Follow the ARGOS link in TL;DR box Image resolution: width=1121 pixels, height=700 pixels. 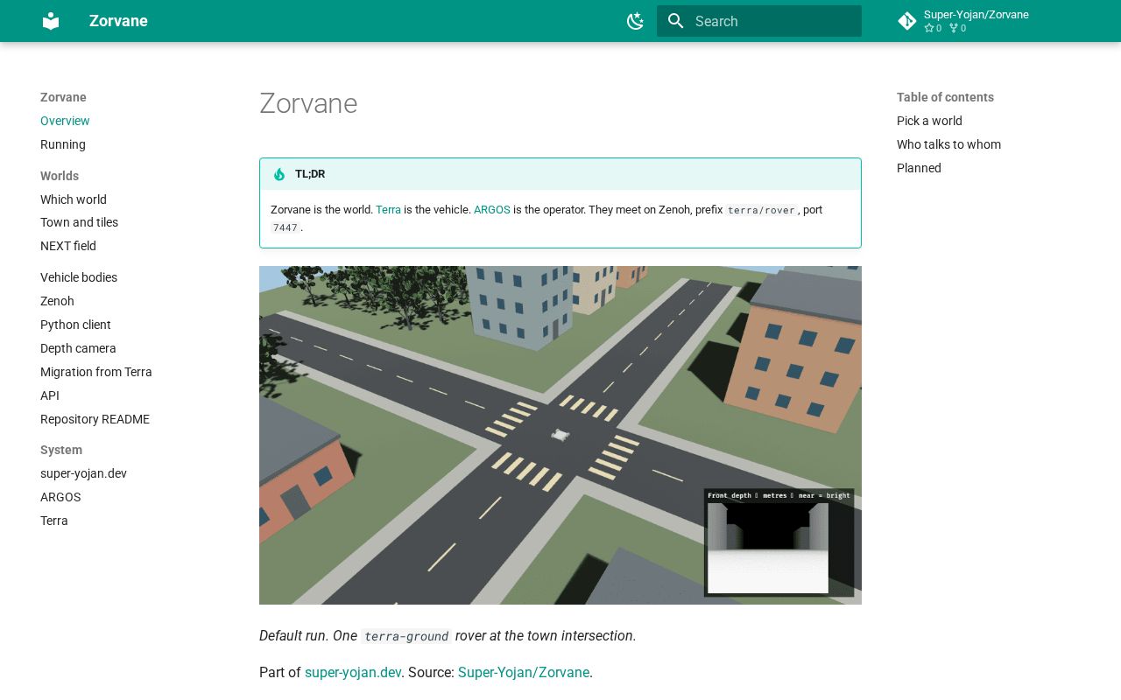click(x=492, y=210)
